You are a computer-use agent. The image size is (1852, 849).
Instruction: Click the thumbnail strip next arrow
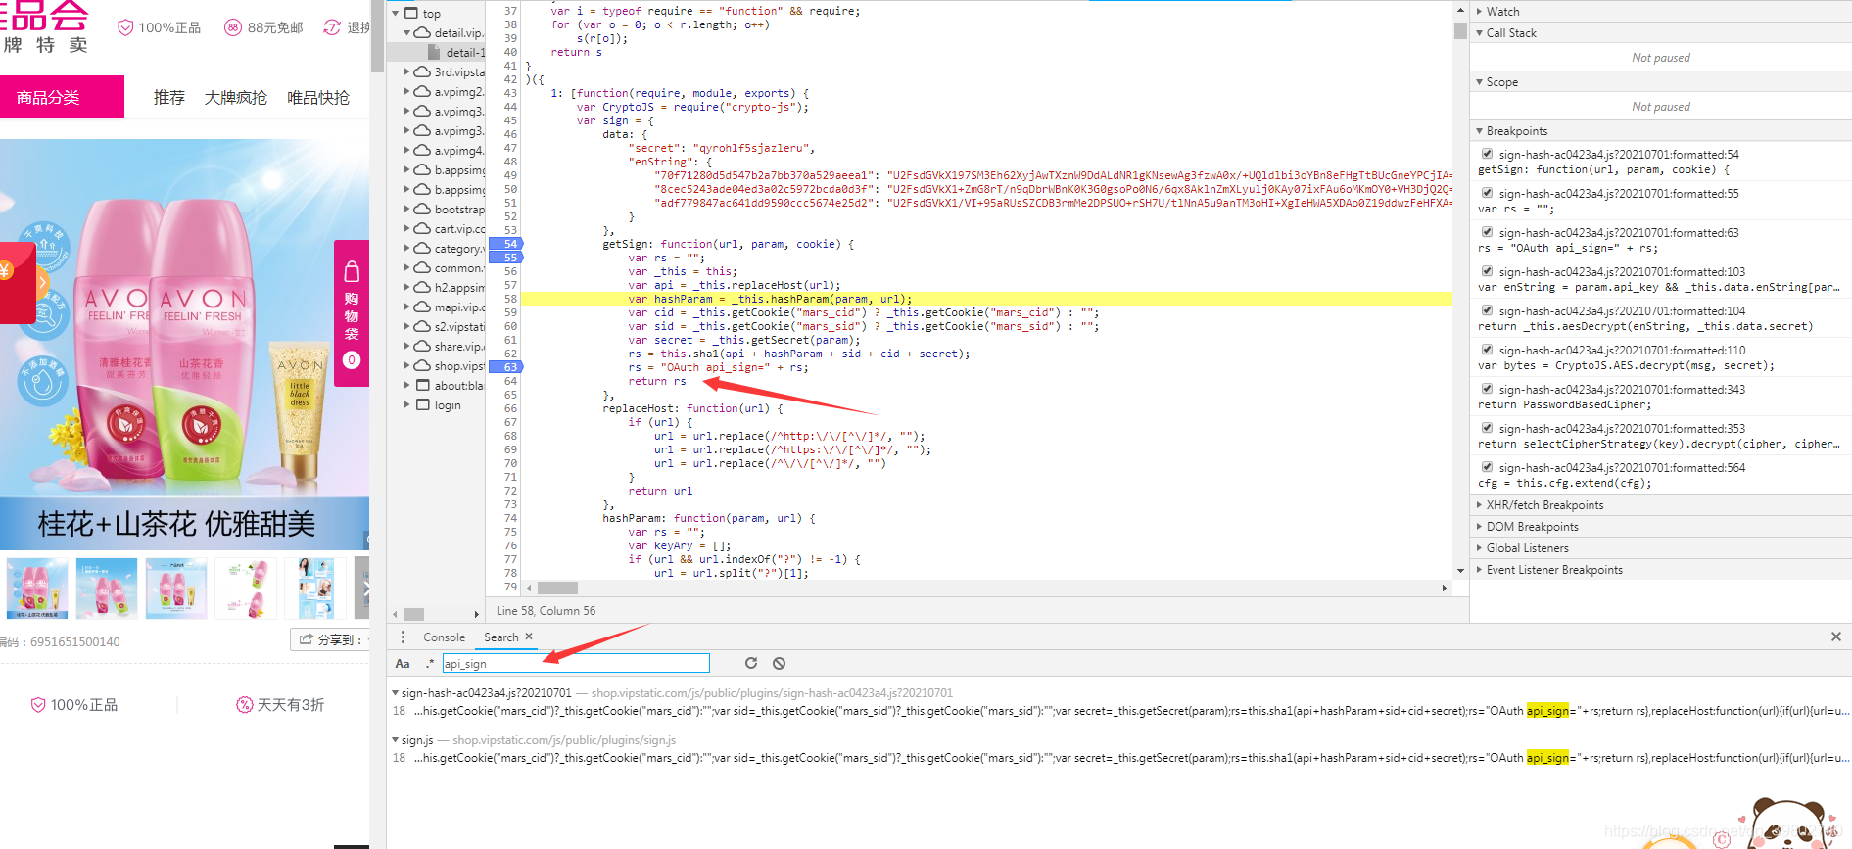point(362,588)
